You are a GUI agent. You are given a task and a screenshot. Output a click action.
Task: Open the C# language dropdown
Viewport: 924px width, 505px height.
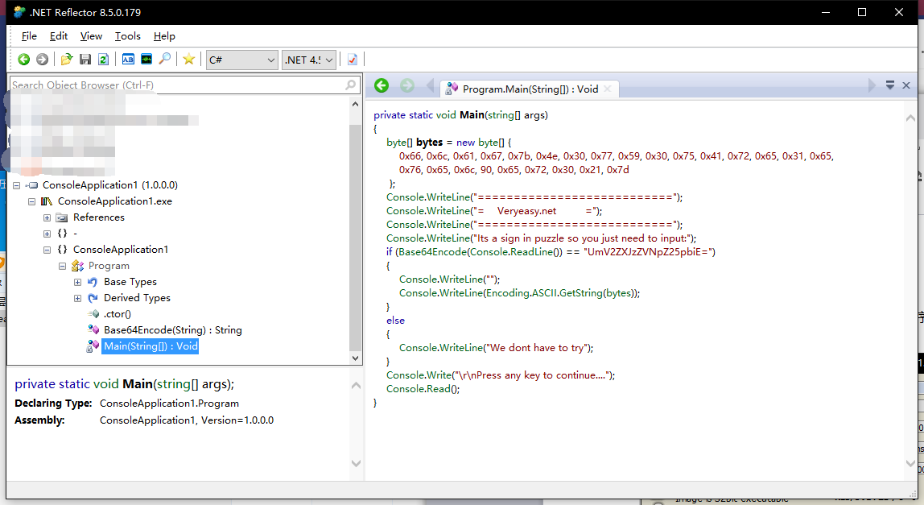click(241, 60)
